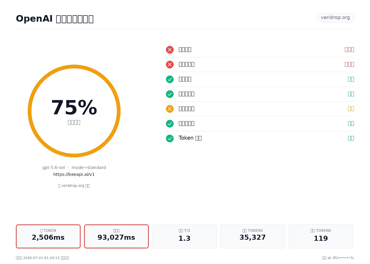This screenshot has width=370, height=264.
Task: Select the orange X warning icon
Action: point(170,109)
